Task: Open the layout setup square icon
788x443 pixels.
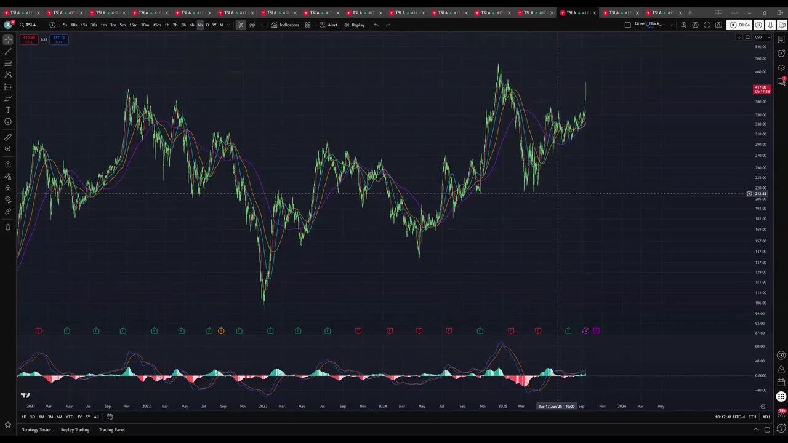Action: pos(627,25)
